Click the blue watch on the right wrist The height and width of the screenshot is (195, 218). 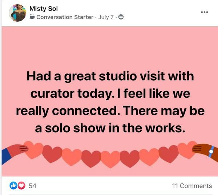[210, 152]
